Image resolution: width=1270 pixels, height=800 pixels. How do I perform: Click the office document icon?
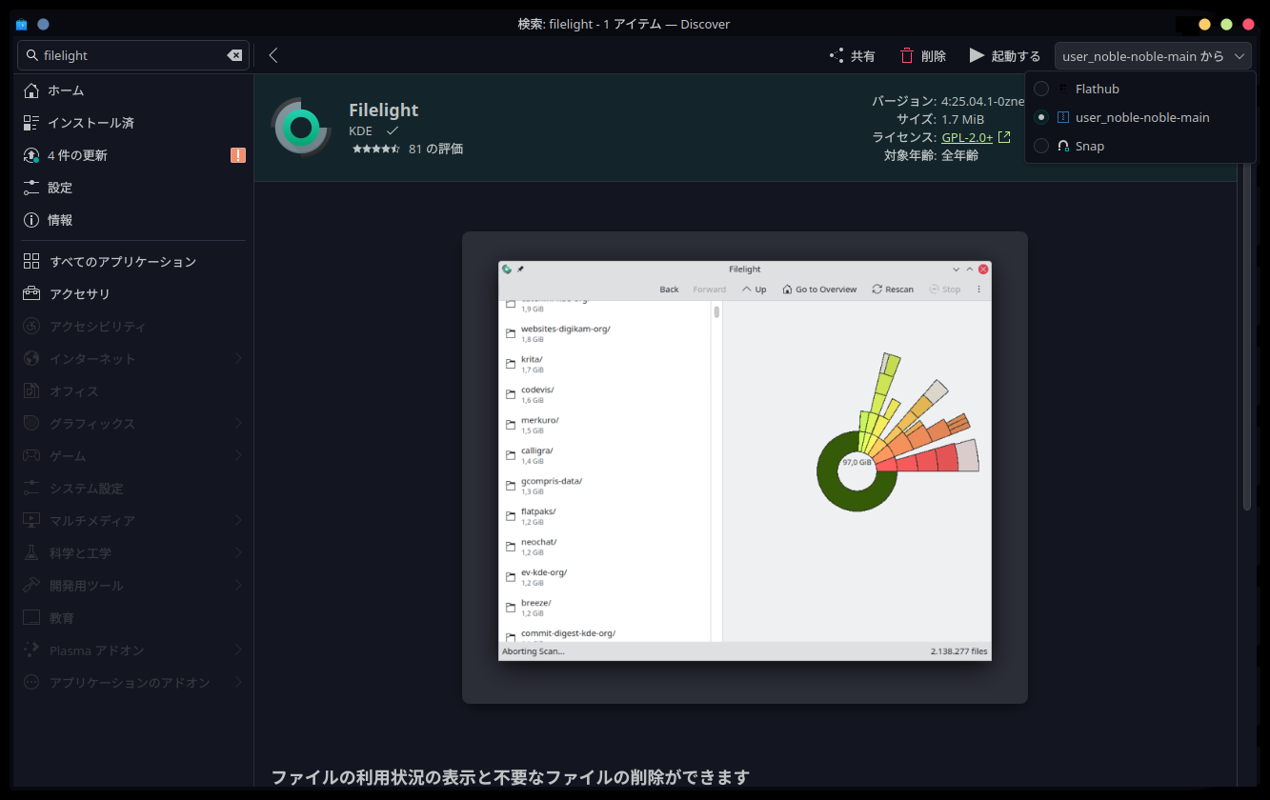(x=31, y=390)
